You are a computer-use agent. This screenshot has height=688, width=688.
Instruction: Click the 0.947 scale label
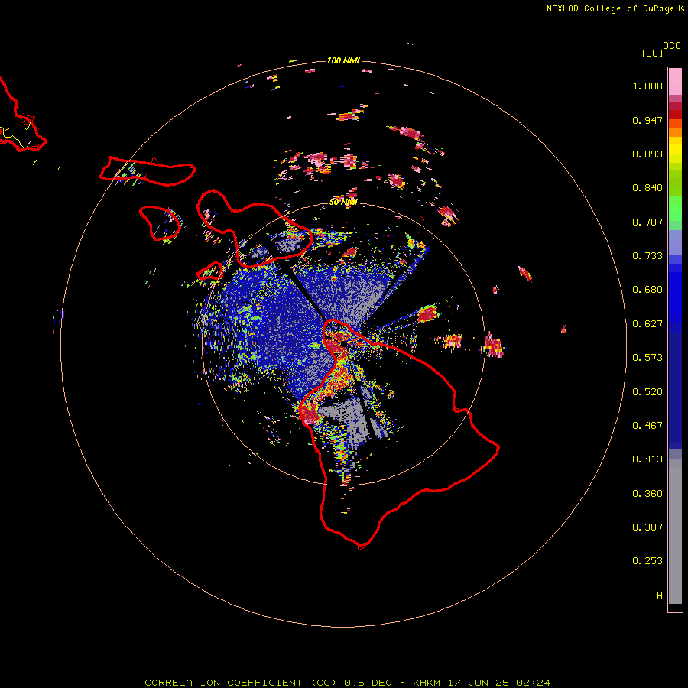(647, 120)
